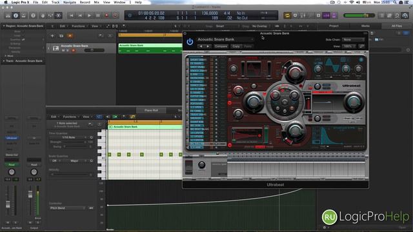This screenshot has height=232, width=413.
Task: Toggle the Editors scissors button
Action: tap(59, 15)
